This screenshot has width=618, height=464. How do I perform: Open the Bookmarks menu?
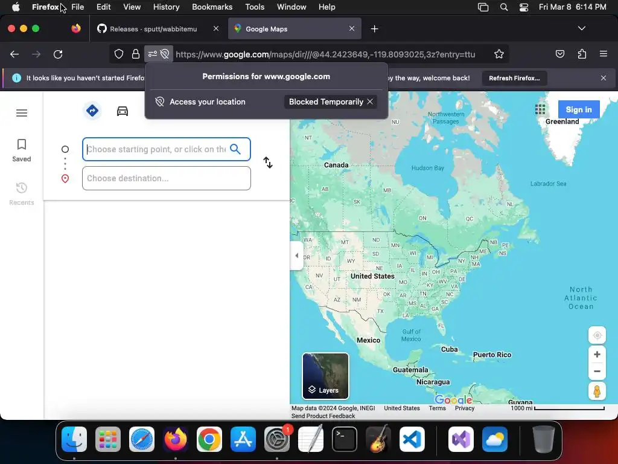[x=212, y=7]
